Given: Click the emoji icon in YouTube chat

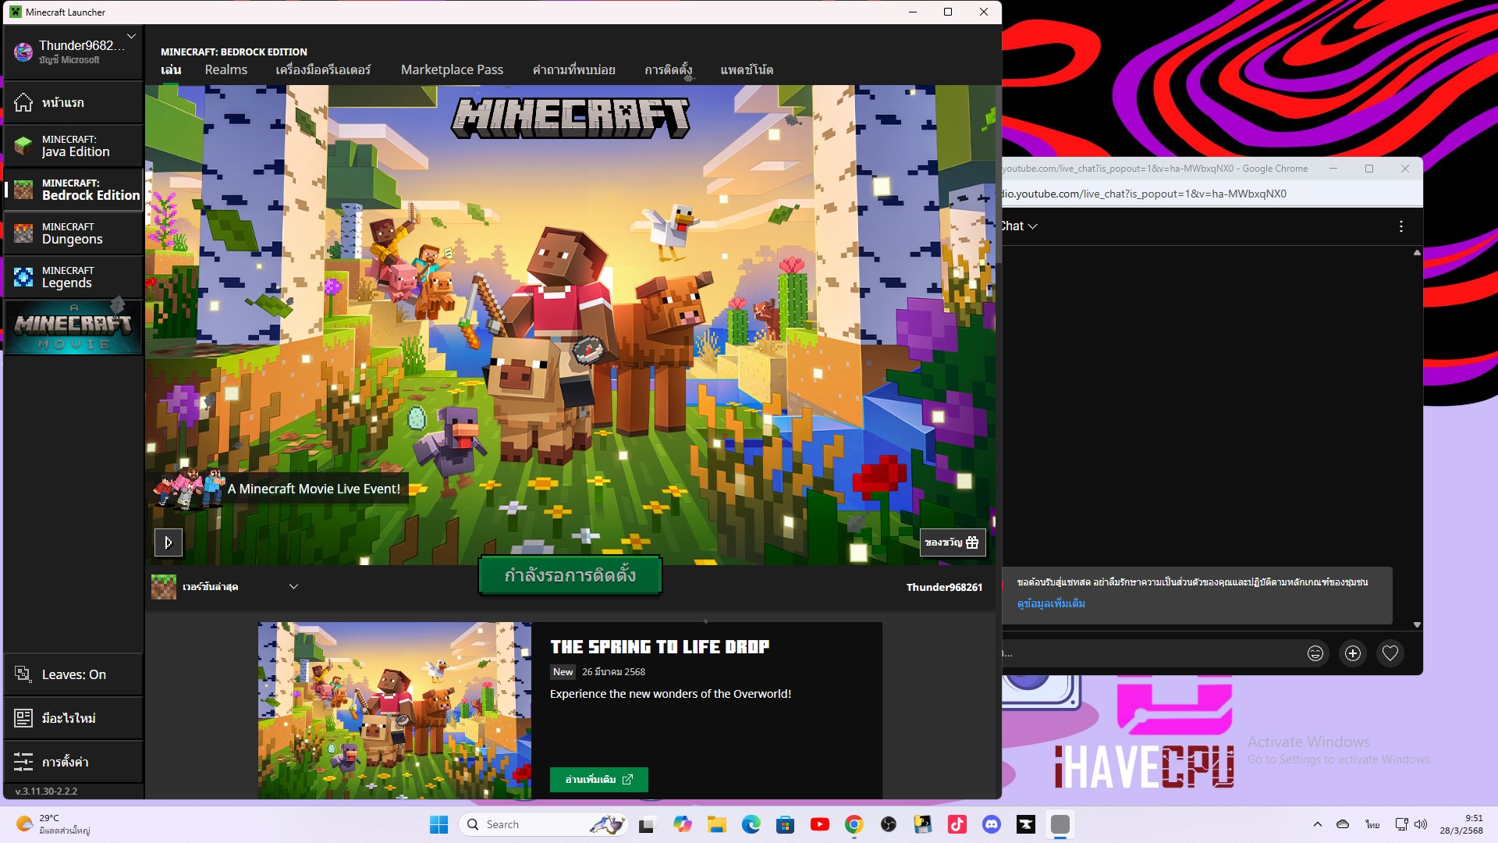Looking at the screenshot, I should [x=1315, y=653].
